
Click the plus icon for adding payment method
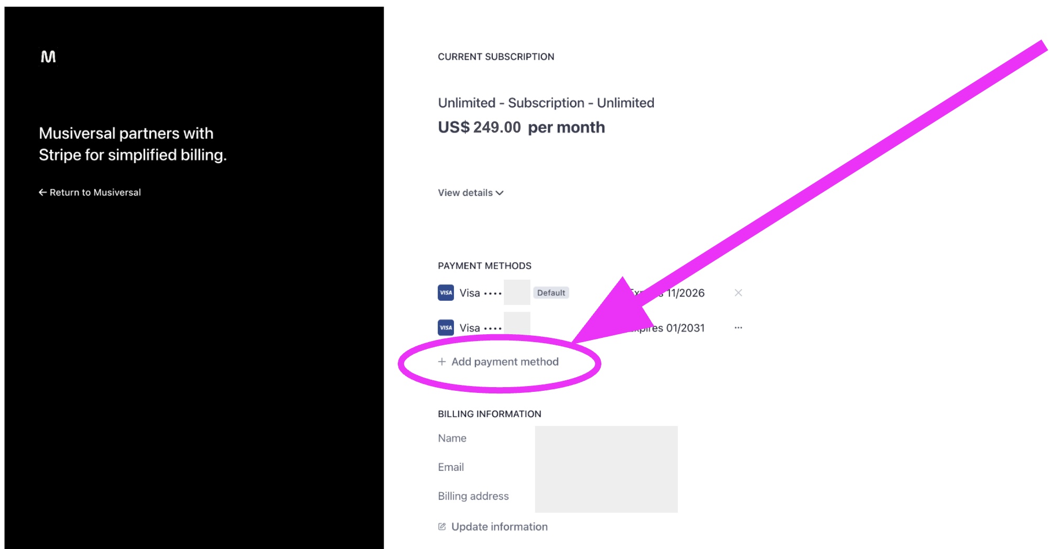click(x=442, y=362)
